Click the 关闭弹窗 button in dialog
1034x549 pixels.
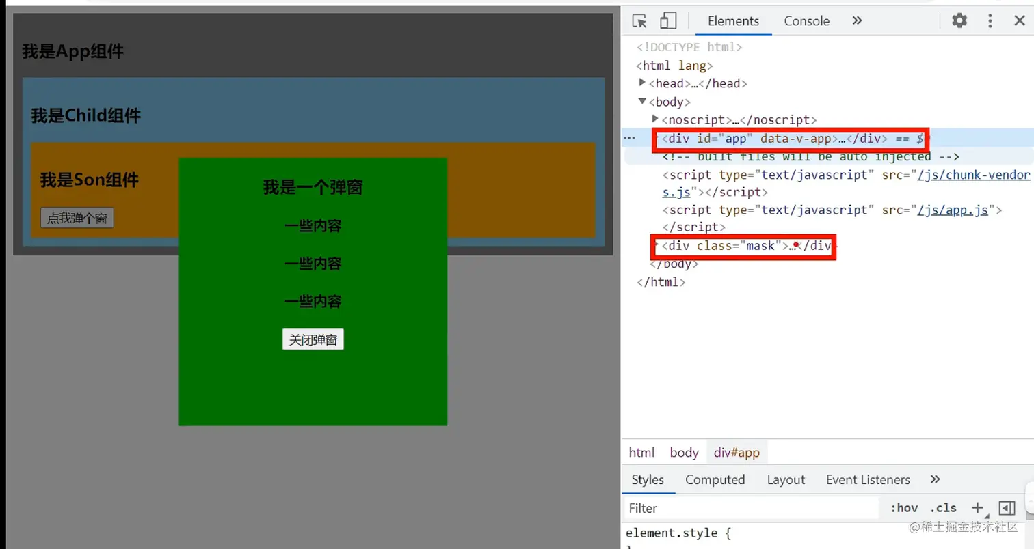click(x=313, y=339)
